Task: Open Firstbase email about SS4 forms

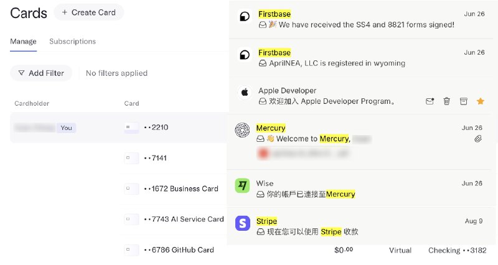Action: pos(356,25)
